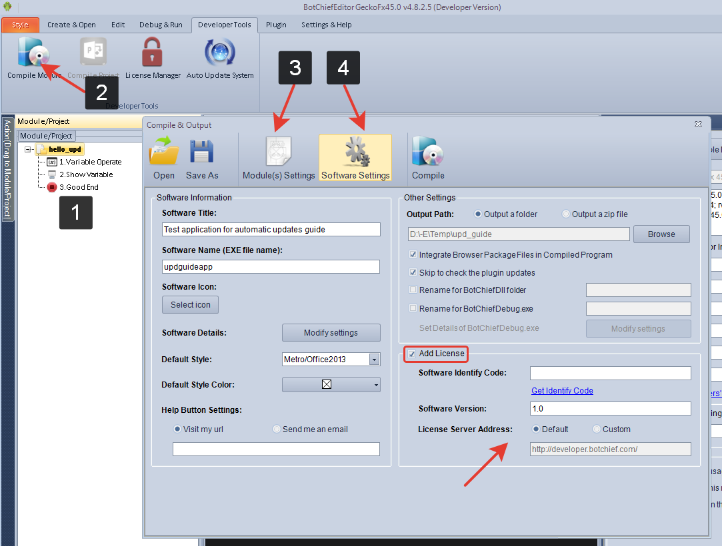Click the Default Style Color swatch box
The height and width of the screenshot is (546, 722).
[x=327, y=385]
